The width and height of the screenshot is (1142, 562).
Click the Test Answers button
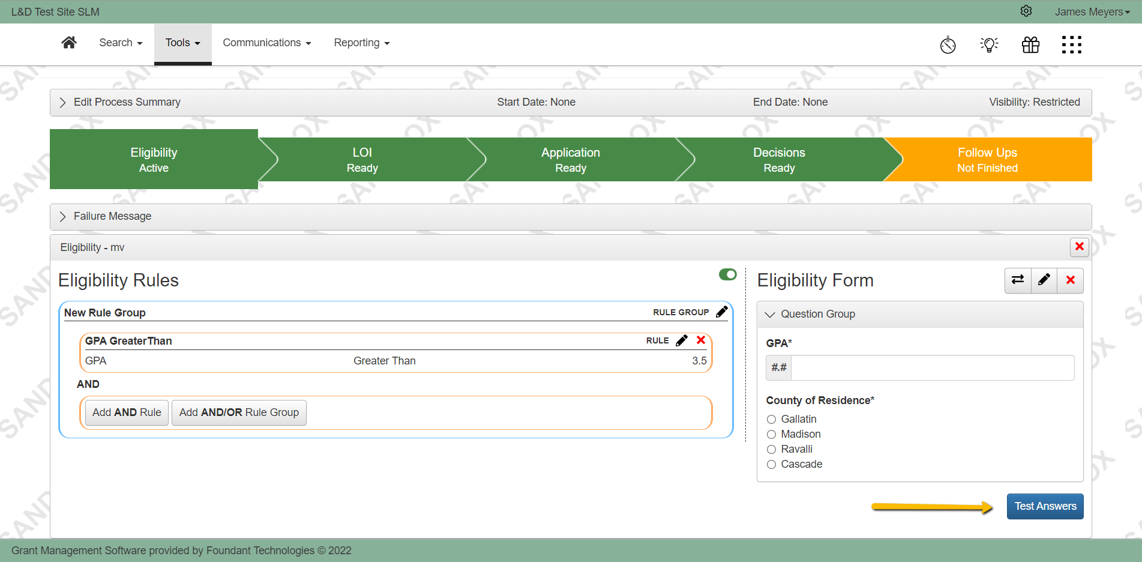coord(1045,506)
